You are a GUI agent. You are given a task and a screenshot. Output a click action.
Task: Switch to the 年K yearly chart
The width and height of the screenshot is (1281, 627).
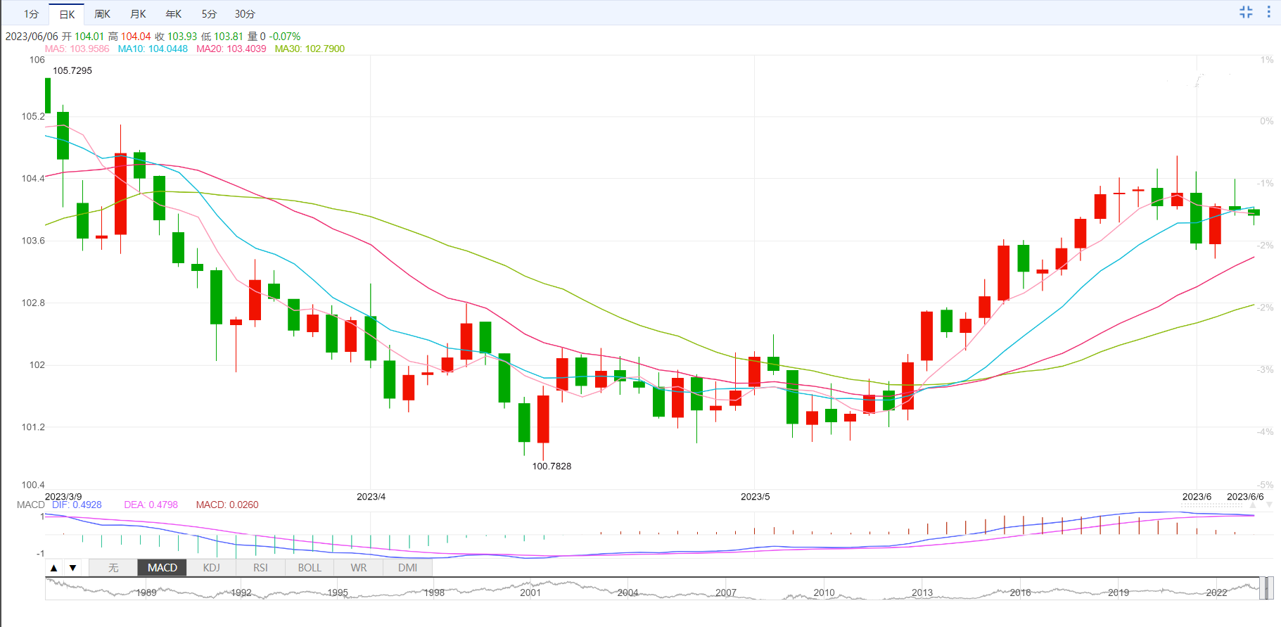pos(173,14)
